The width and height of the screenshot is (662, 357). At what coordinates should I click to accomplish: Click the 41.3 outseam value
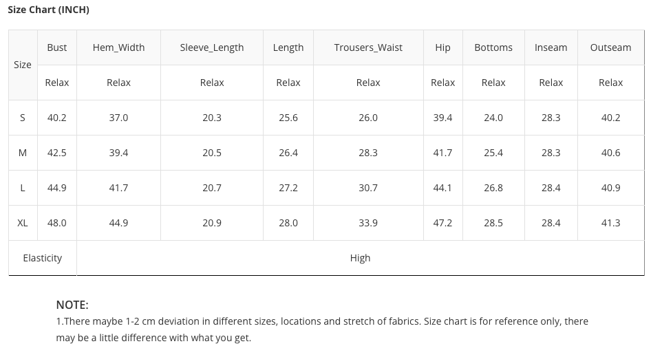click(x=610, y=223)
